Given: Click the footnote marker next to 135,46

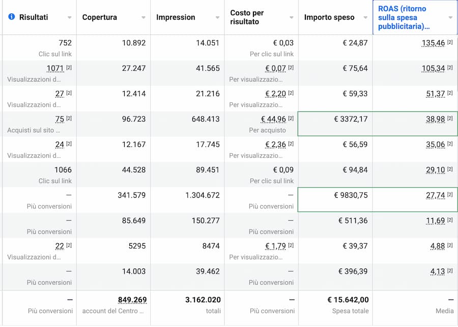Looking at the screenshot, I should click(450, 42).
